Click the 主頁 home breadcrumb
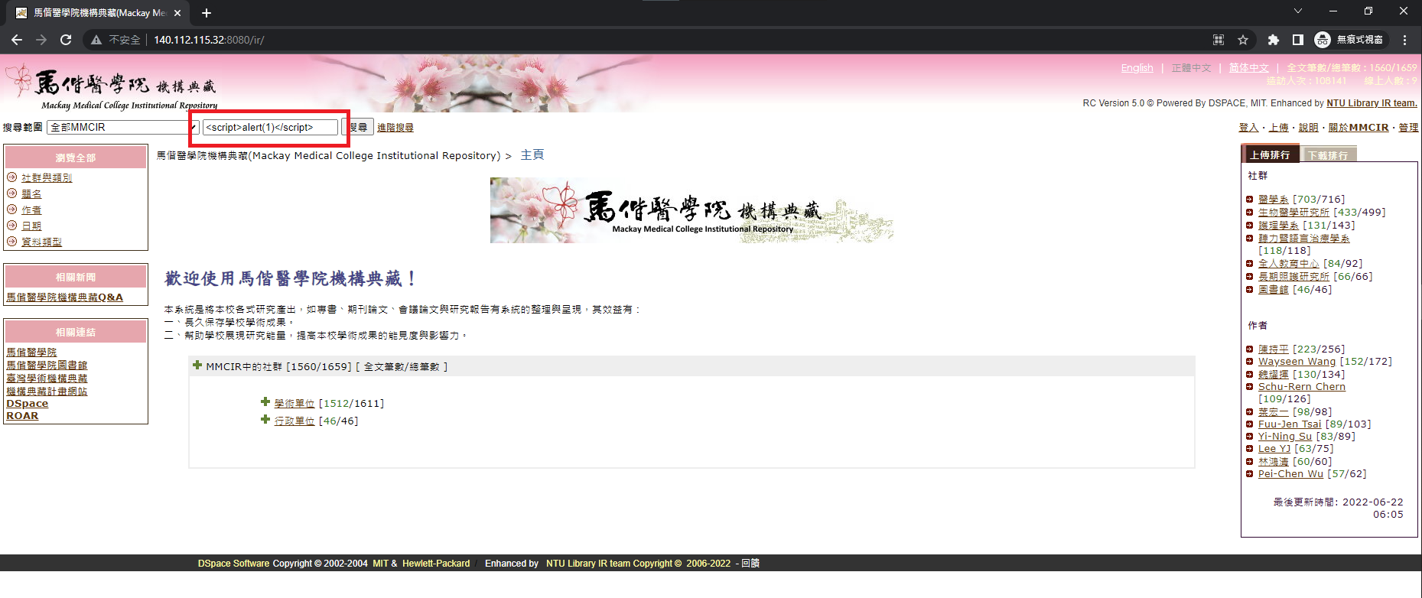Viewport: 1422px width, 598px height. [532, 155]
